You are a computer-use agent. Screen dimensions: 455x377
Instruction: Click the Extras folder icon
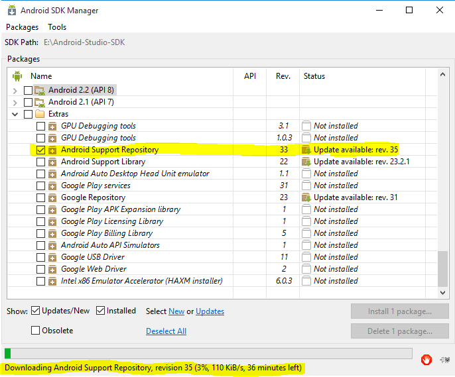click(40, 114)
